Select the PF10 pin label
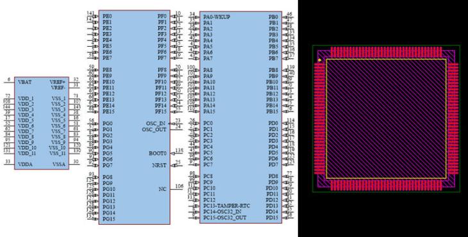 [160, 82]
